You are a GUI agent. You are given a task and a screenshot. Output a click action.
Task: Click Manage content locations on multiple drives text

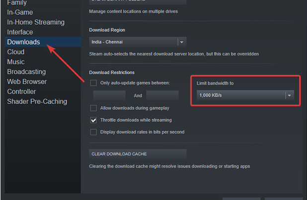[133, 11]
